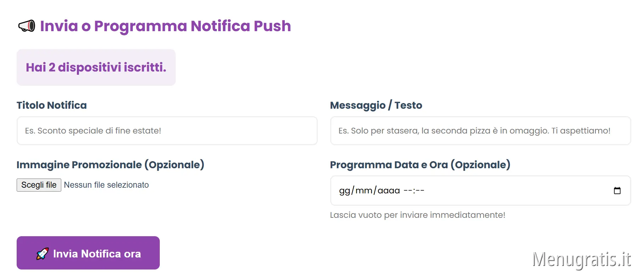Image resolution: width=638 pixels, height=278 pixels.
Task: Select the 'gg' day segment of the date input
Action: click(x=343, y=191)
